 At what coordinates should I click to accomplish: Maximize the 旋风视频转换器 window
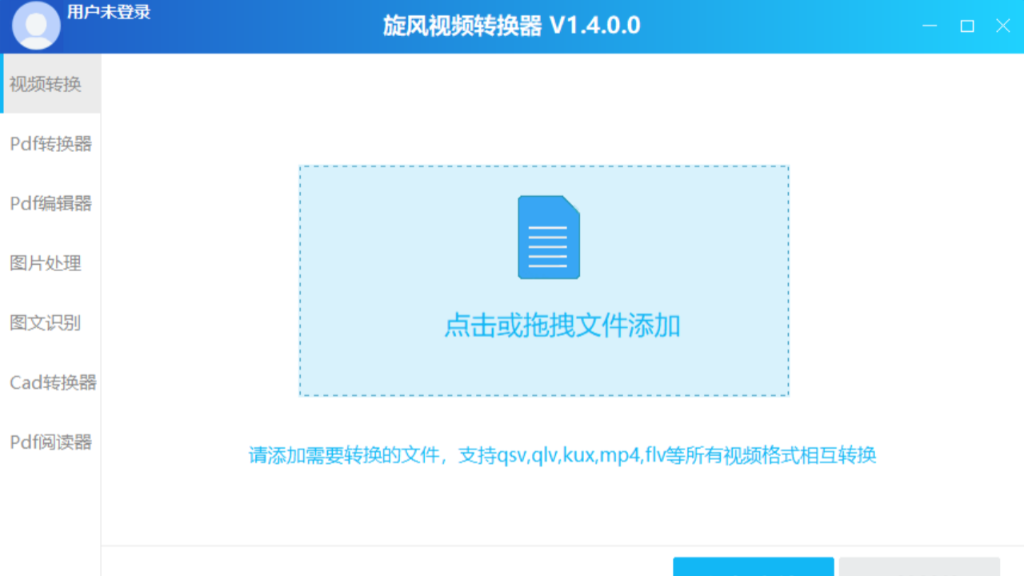click(x=967, y=26)
